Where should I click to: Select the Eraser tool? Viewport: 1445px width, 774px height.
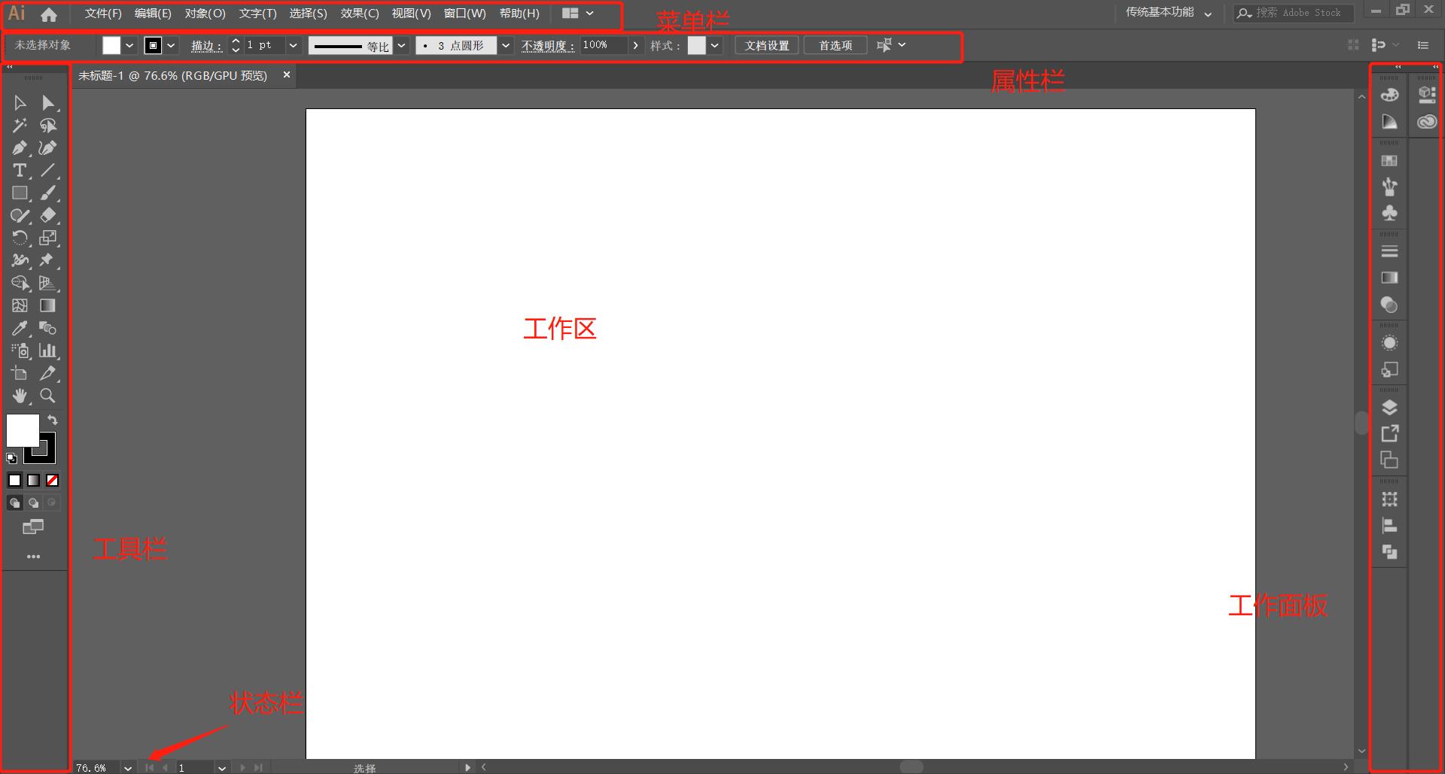[x=48, y=216]
